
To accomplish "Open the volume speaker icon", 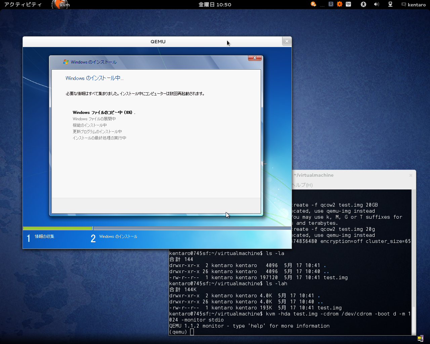I will pos(377,4).
